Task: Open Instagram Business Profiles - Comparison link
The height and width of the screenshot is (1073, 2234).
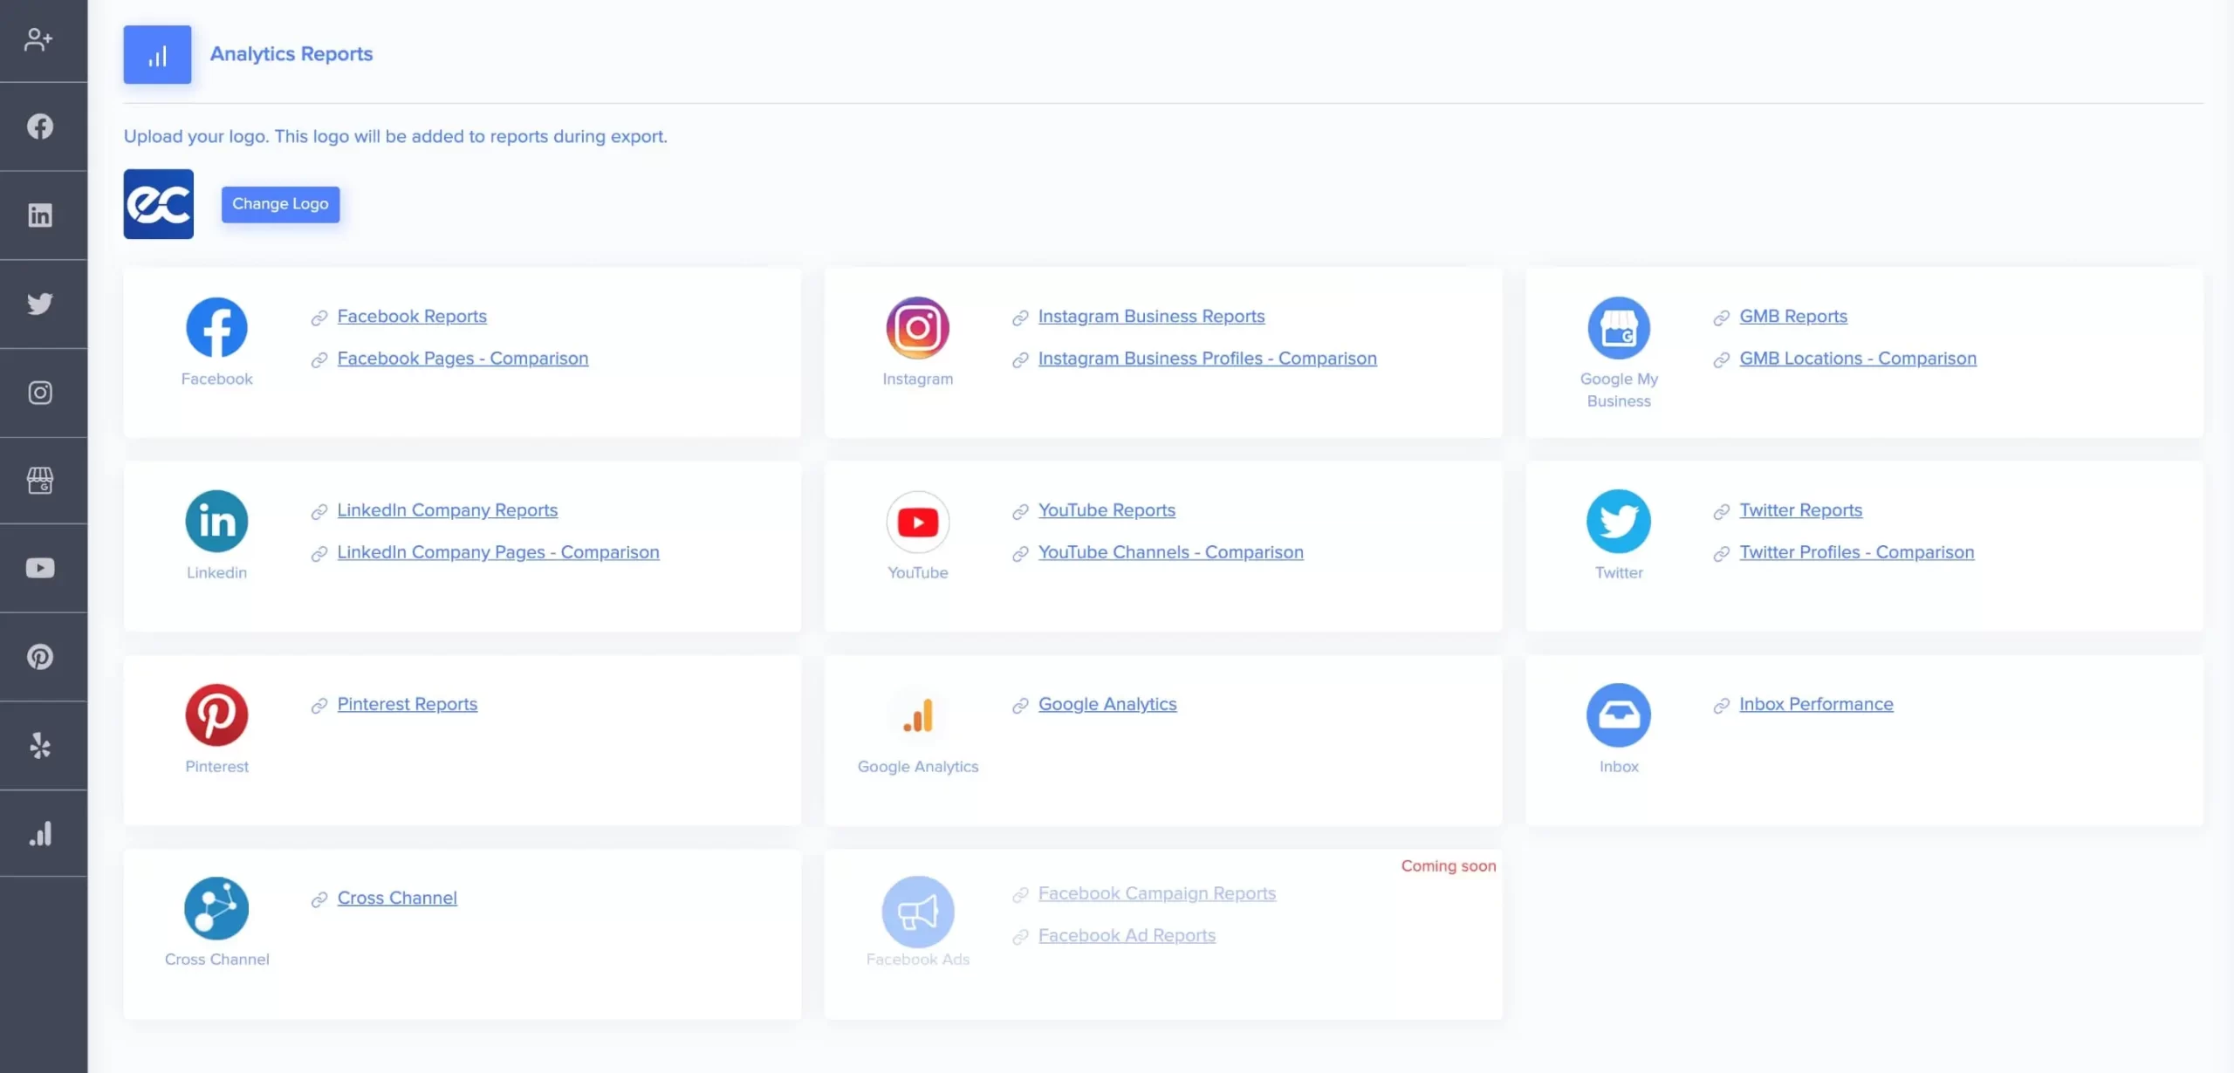Action: tap(1207, 359)
